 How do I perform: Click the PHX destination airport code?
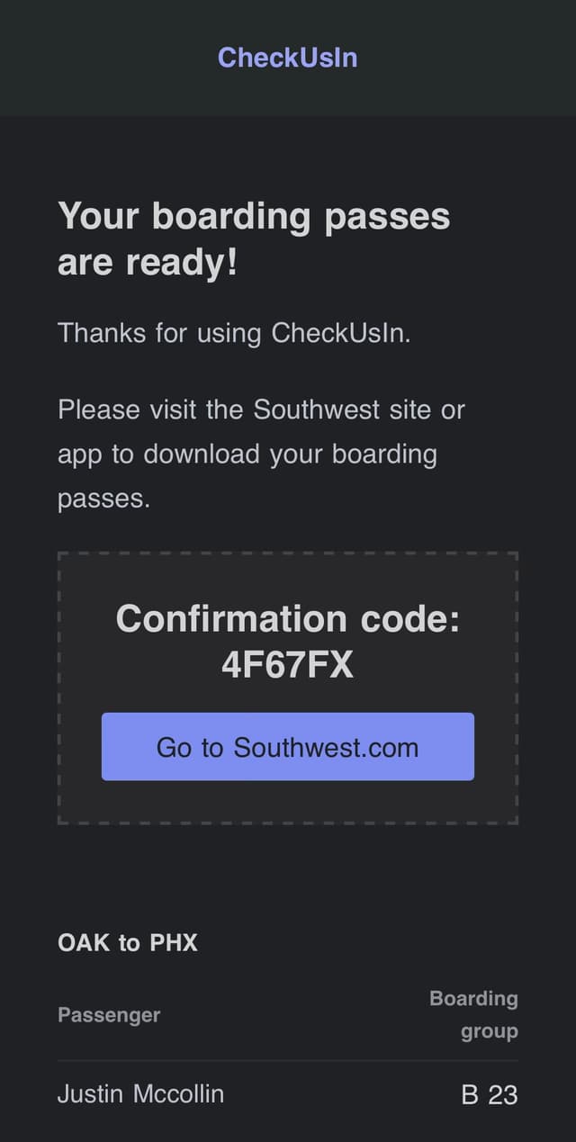click(174, 943)
